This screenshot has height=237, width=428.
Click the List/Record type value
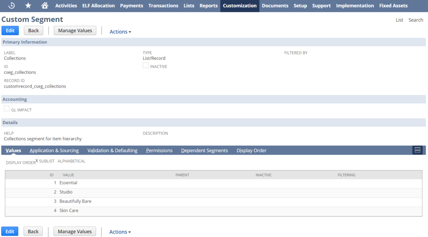click(x=154, y=58)
